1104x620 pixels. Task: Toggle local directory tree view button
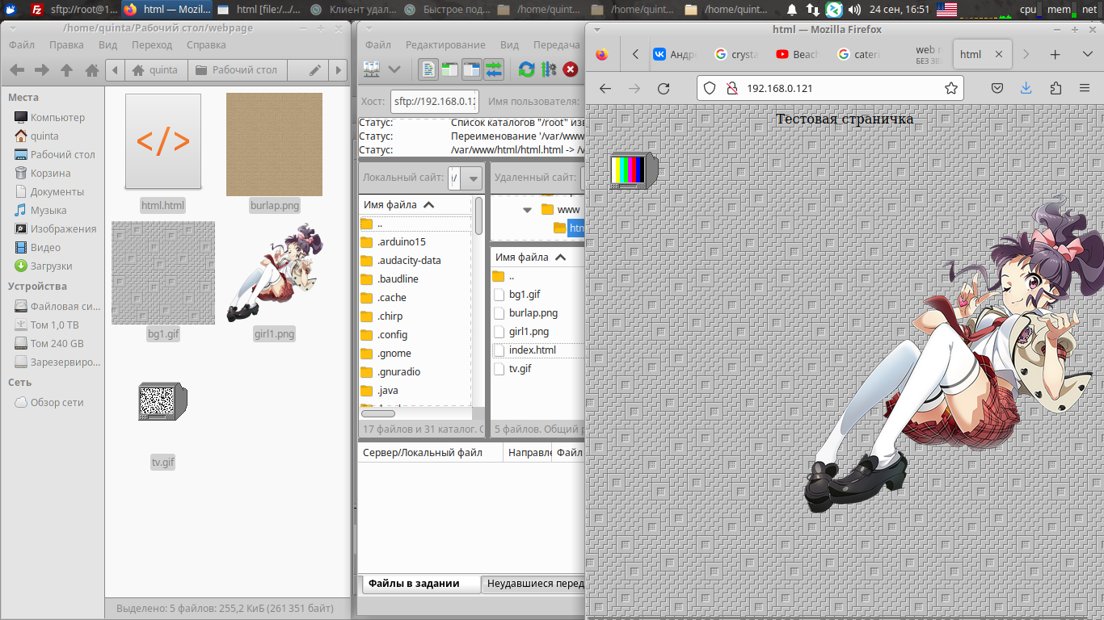pyautogui.click(x=449, y=69)
